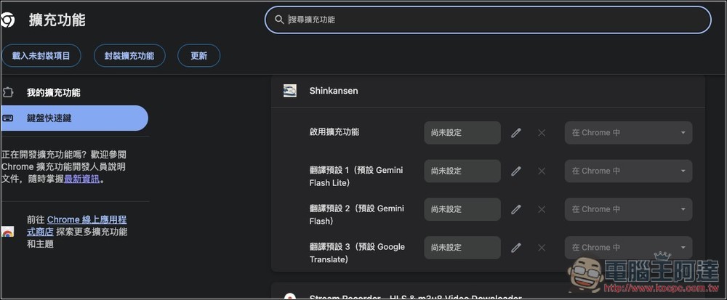
Task: Click 翻譯預設 1 (預設 Gemini Flash Lite) label
Action: (356, 177)
